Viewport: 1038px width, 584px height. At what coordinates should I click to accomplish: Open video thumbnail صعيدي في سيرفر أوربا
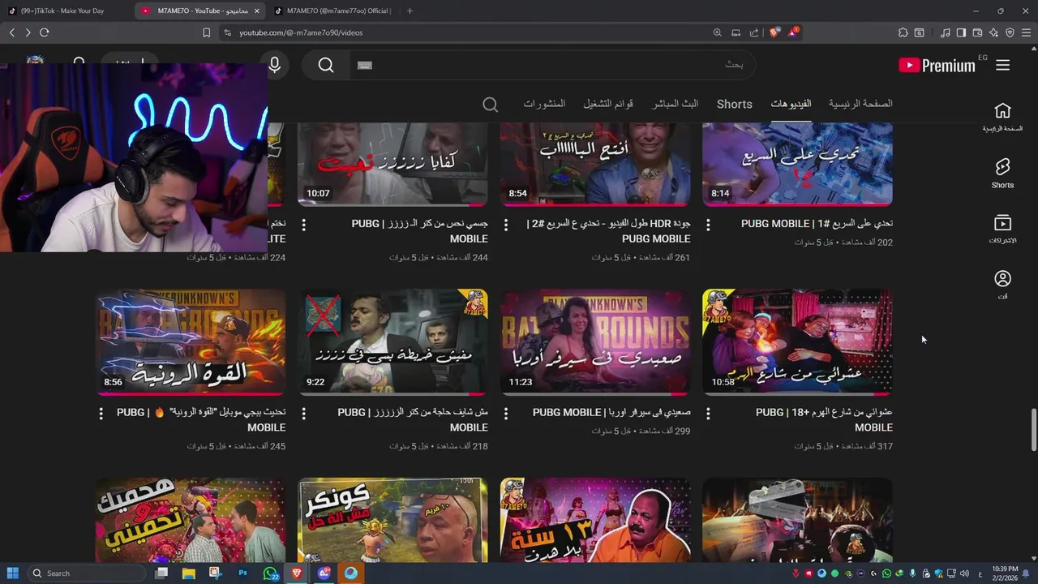(x=595, y=341)
